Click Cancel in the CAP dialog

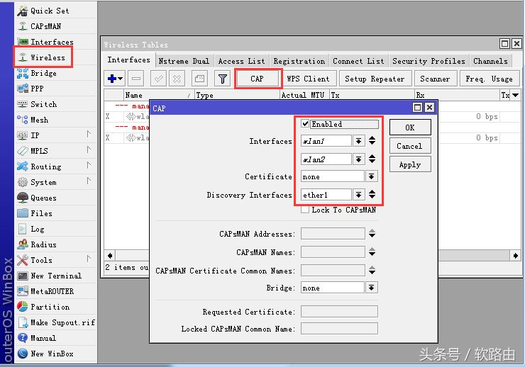pyautogui.click(x=410, y=146)
